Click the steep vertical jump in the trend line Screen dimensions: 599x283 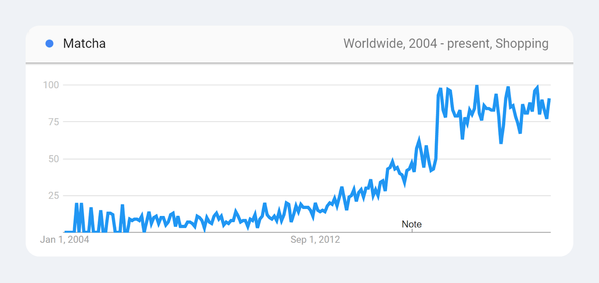(437, 128)
